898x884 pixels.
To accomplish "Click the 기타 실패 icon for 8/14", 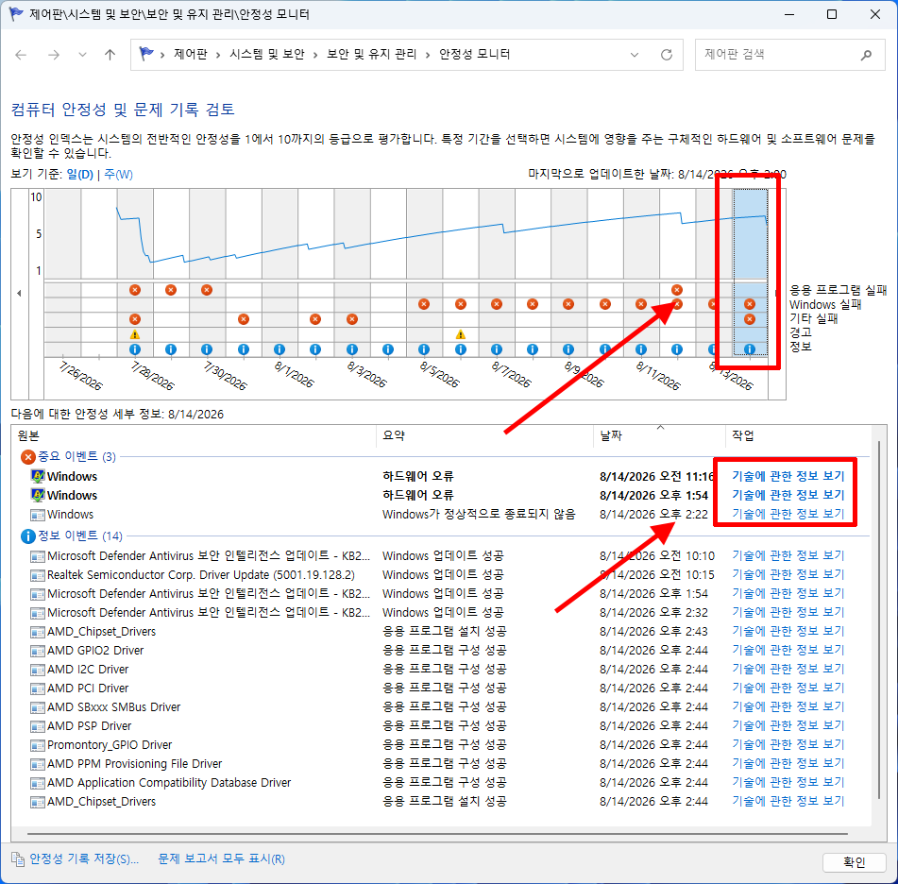I will tap(750, 319).
